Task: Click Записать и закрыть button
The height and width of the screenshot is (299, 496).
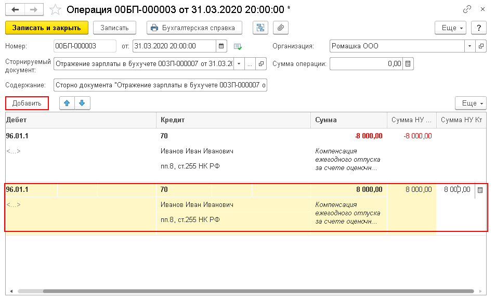Action: [x=47, y=28]
